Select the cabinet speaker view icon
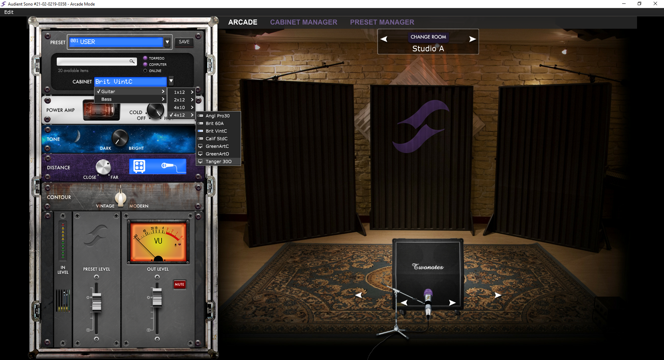Viewport: 664px width, 360px height. [x=139, y=166]
